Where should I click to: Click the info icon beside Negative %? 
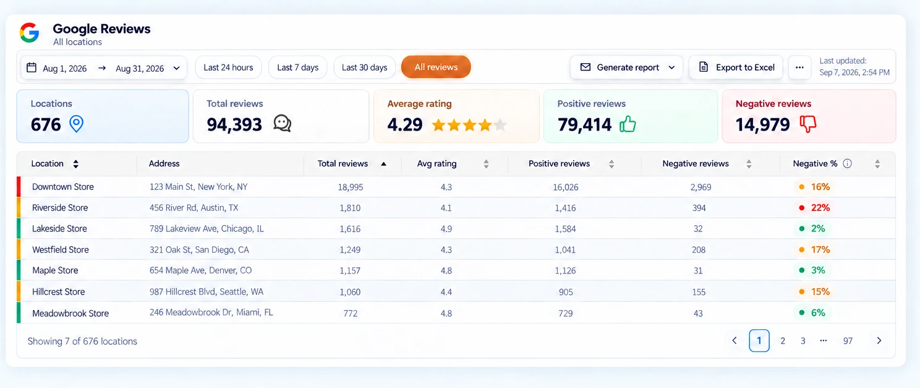pos(848,163)
